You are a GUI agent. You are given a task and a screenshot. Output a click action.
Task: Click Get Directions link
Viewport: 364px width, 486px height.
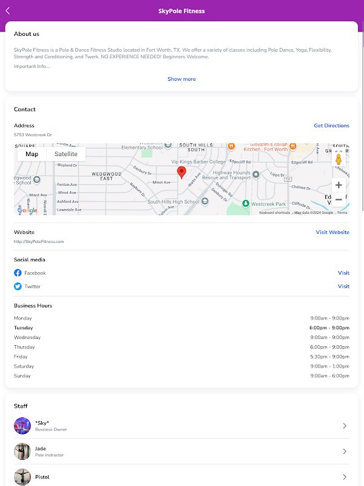331,126
